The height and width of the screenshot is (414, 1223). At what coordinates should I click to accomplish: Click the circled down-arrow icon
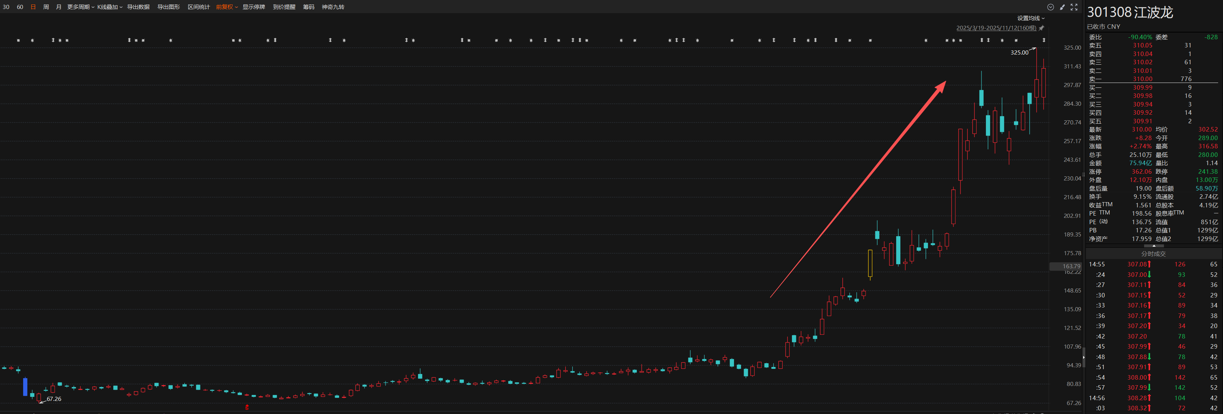[x=1051, y=7]
